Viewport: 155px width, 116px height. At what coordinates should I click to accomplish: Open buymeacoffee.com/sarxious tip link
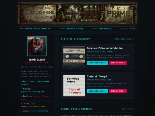33,107
